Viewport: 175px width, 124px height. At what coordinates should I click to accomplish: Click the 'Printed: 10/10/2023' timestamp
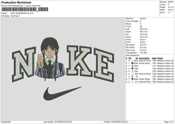tap(116, 122)
